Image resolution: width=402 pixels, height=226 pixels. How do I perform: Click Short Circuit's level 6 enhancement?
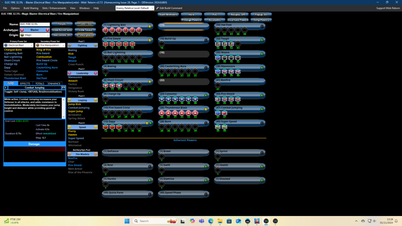(x=105, y=86)
